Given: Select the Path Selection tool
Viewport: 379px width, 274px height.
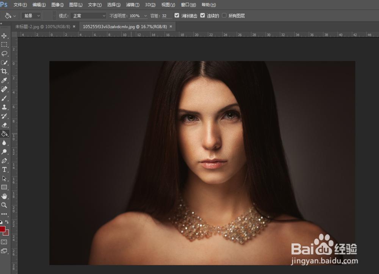Looking at the screenshot, I should pos(4,178).
